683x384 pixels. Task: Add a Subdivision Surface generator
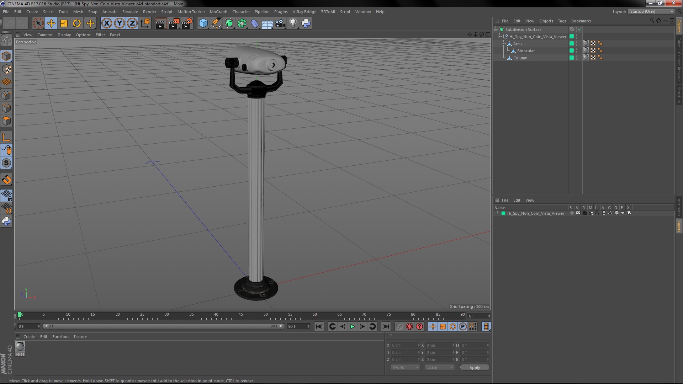click(x=229, y=23)
